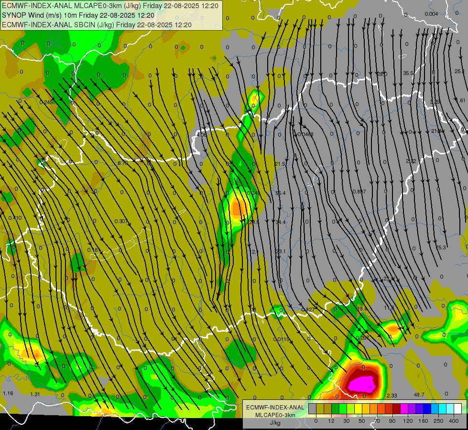Viewport: 468px width, 430px height.
Task: Click legend scale value 30
Action: [x=347, y=421]
